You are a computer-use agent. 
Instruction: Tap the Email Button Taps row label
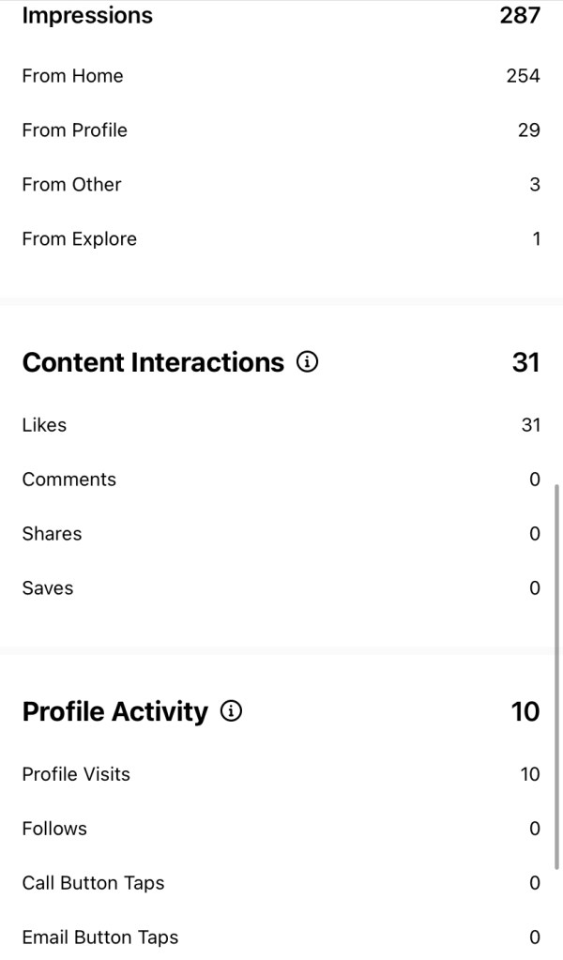tap(99, 937)
